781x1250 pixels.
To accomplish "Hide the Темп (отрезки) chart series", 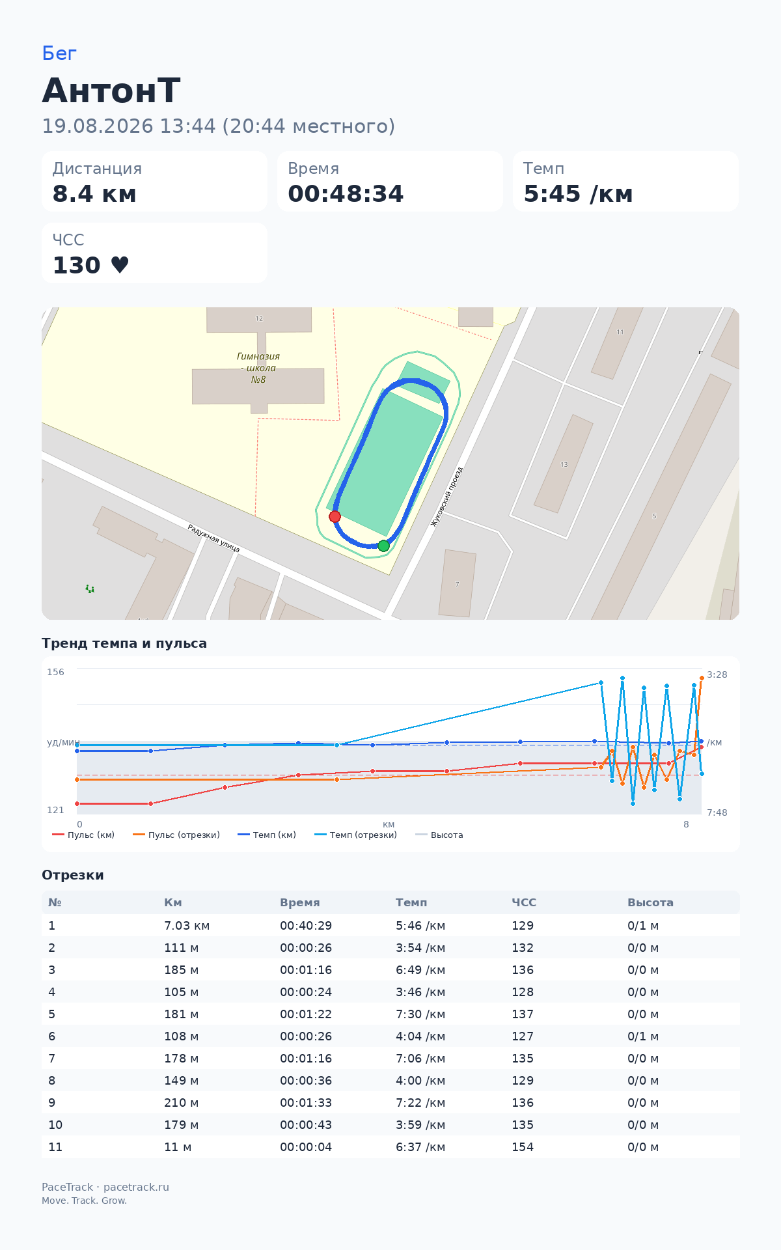I will [x=355, y=835].
